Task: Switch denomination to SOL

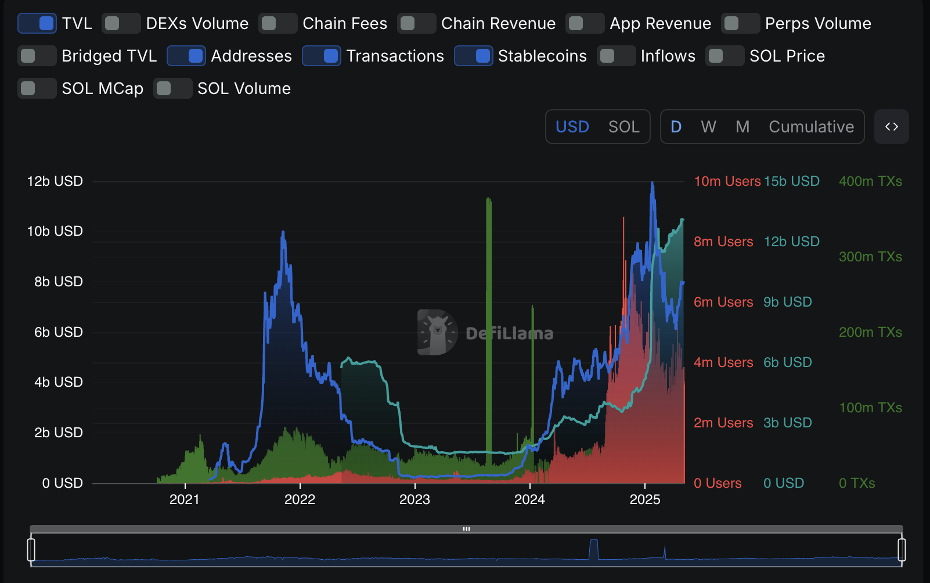Action: point(623,127)
